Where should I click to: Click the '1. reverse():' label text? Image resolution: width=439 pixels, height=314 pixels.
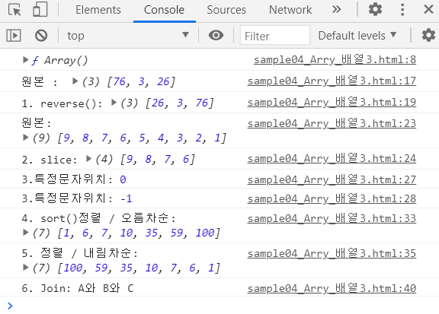(x=62, y=103)
